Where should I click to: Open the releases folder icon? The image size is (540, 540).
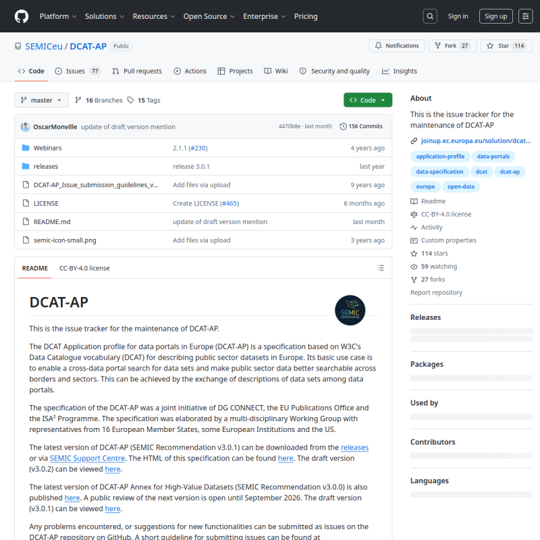[26, 166]
